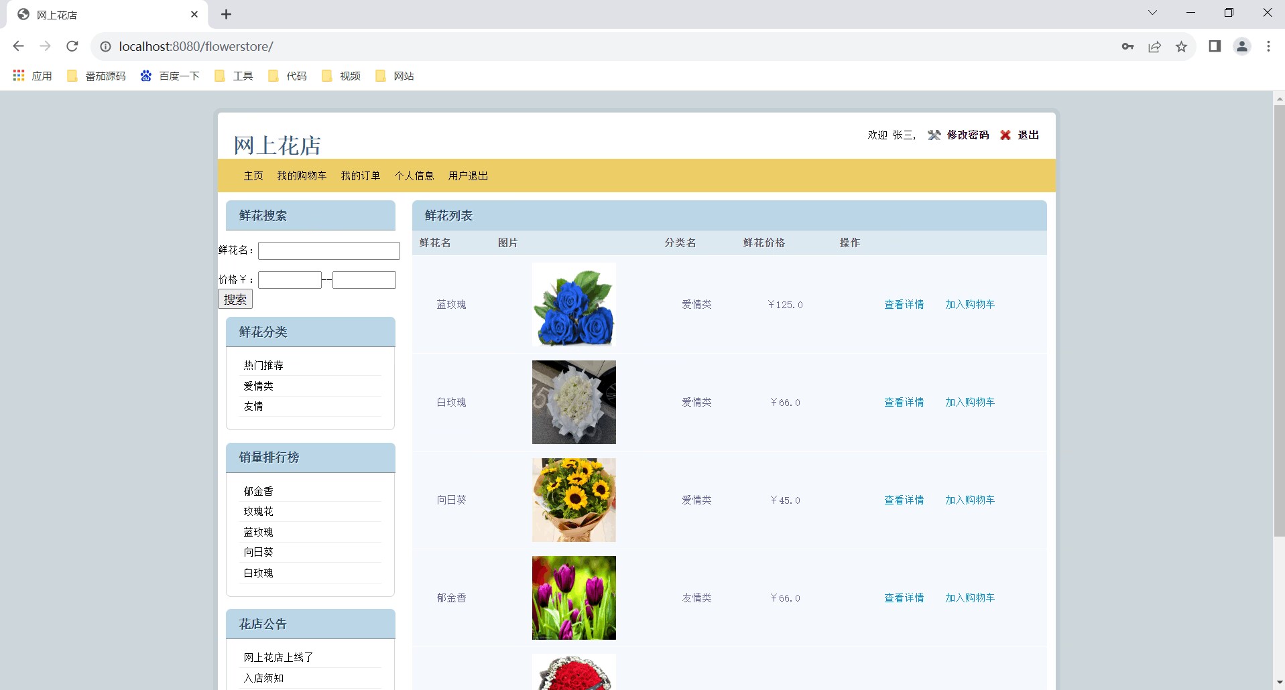Viewport: 1285px width, 690px height.
Task: Open the Chrome three-dot menu
Action: click(x=1268, y=46)
